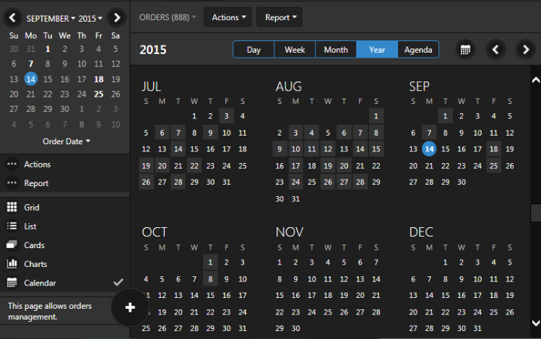The height and width of the screenshot is (339, 541).
Task: Go to next year with right arrow
Action: pyautogui.click(x=525, y=50)
